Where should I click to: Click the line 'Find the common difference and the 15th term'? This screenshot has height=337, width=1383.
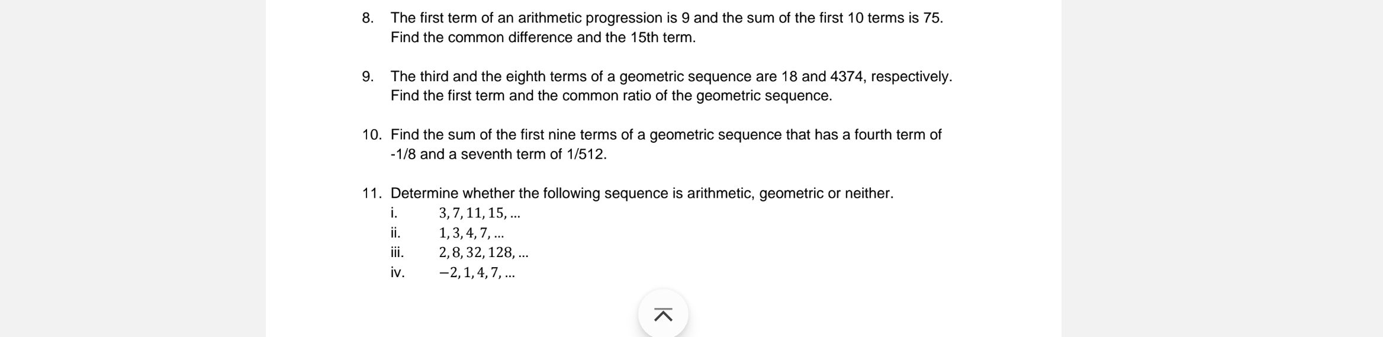tap(543, 38)
